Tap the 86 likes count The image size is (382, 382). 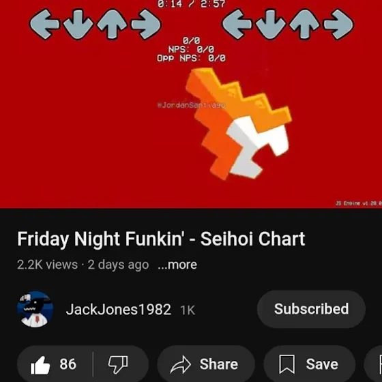[x=68, y=364]
